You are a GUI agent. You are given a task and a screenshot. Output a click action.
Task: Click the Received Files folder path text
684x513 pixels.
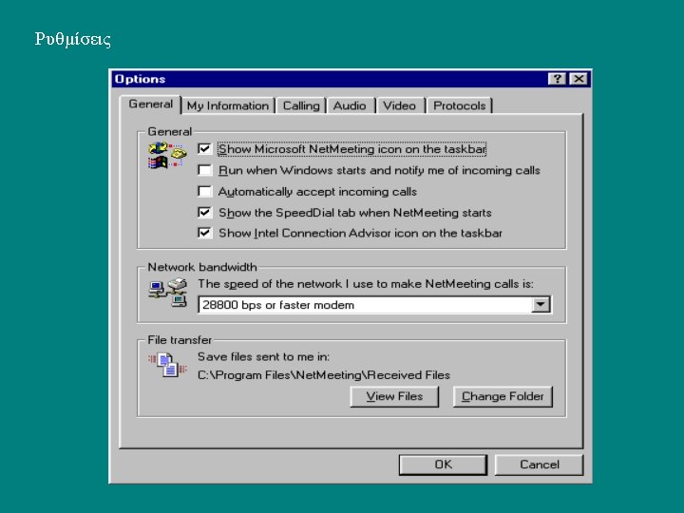pos(324,375)
